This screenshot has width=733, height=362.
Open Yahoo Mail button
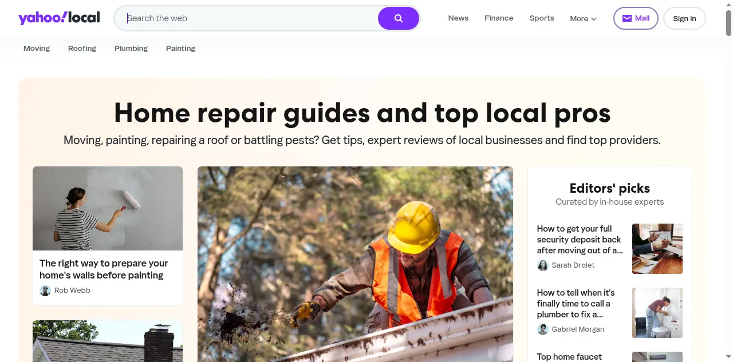click(636, 18)
